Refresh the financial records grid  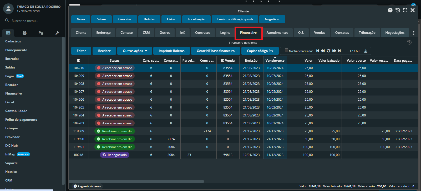click(328, 51)
